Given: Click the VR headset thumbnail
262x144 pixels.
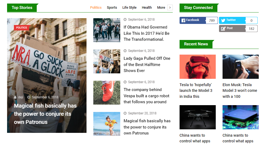Looking at the screenshot, I should point(198,67).
